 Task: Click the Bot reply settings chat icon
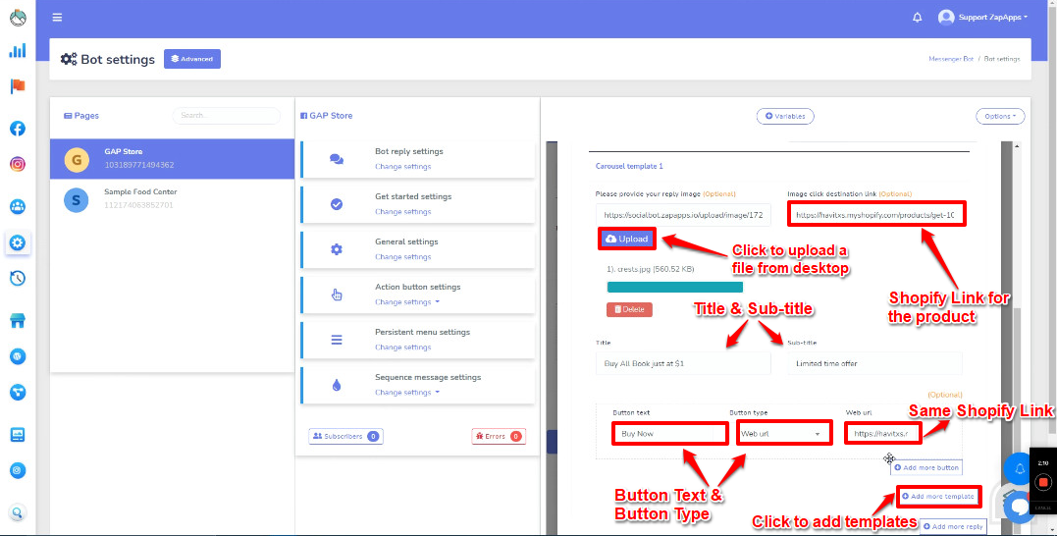337,159
